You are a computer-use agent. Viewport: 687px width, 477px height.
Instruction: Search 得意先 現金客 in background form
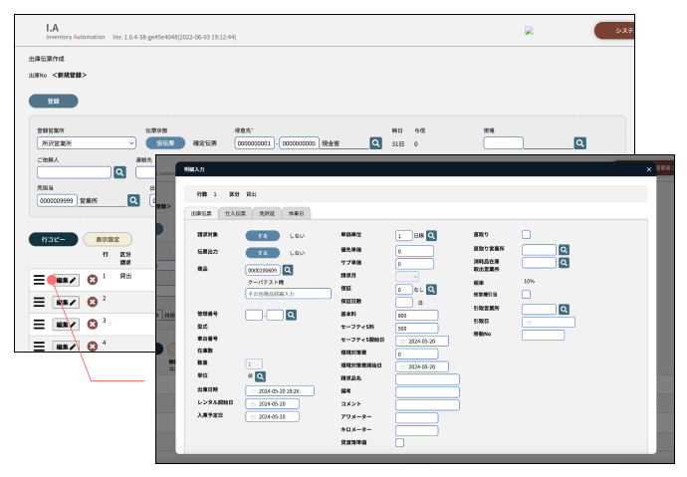coord(376,143)
